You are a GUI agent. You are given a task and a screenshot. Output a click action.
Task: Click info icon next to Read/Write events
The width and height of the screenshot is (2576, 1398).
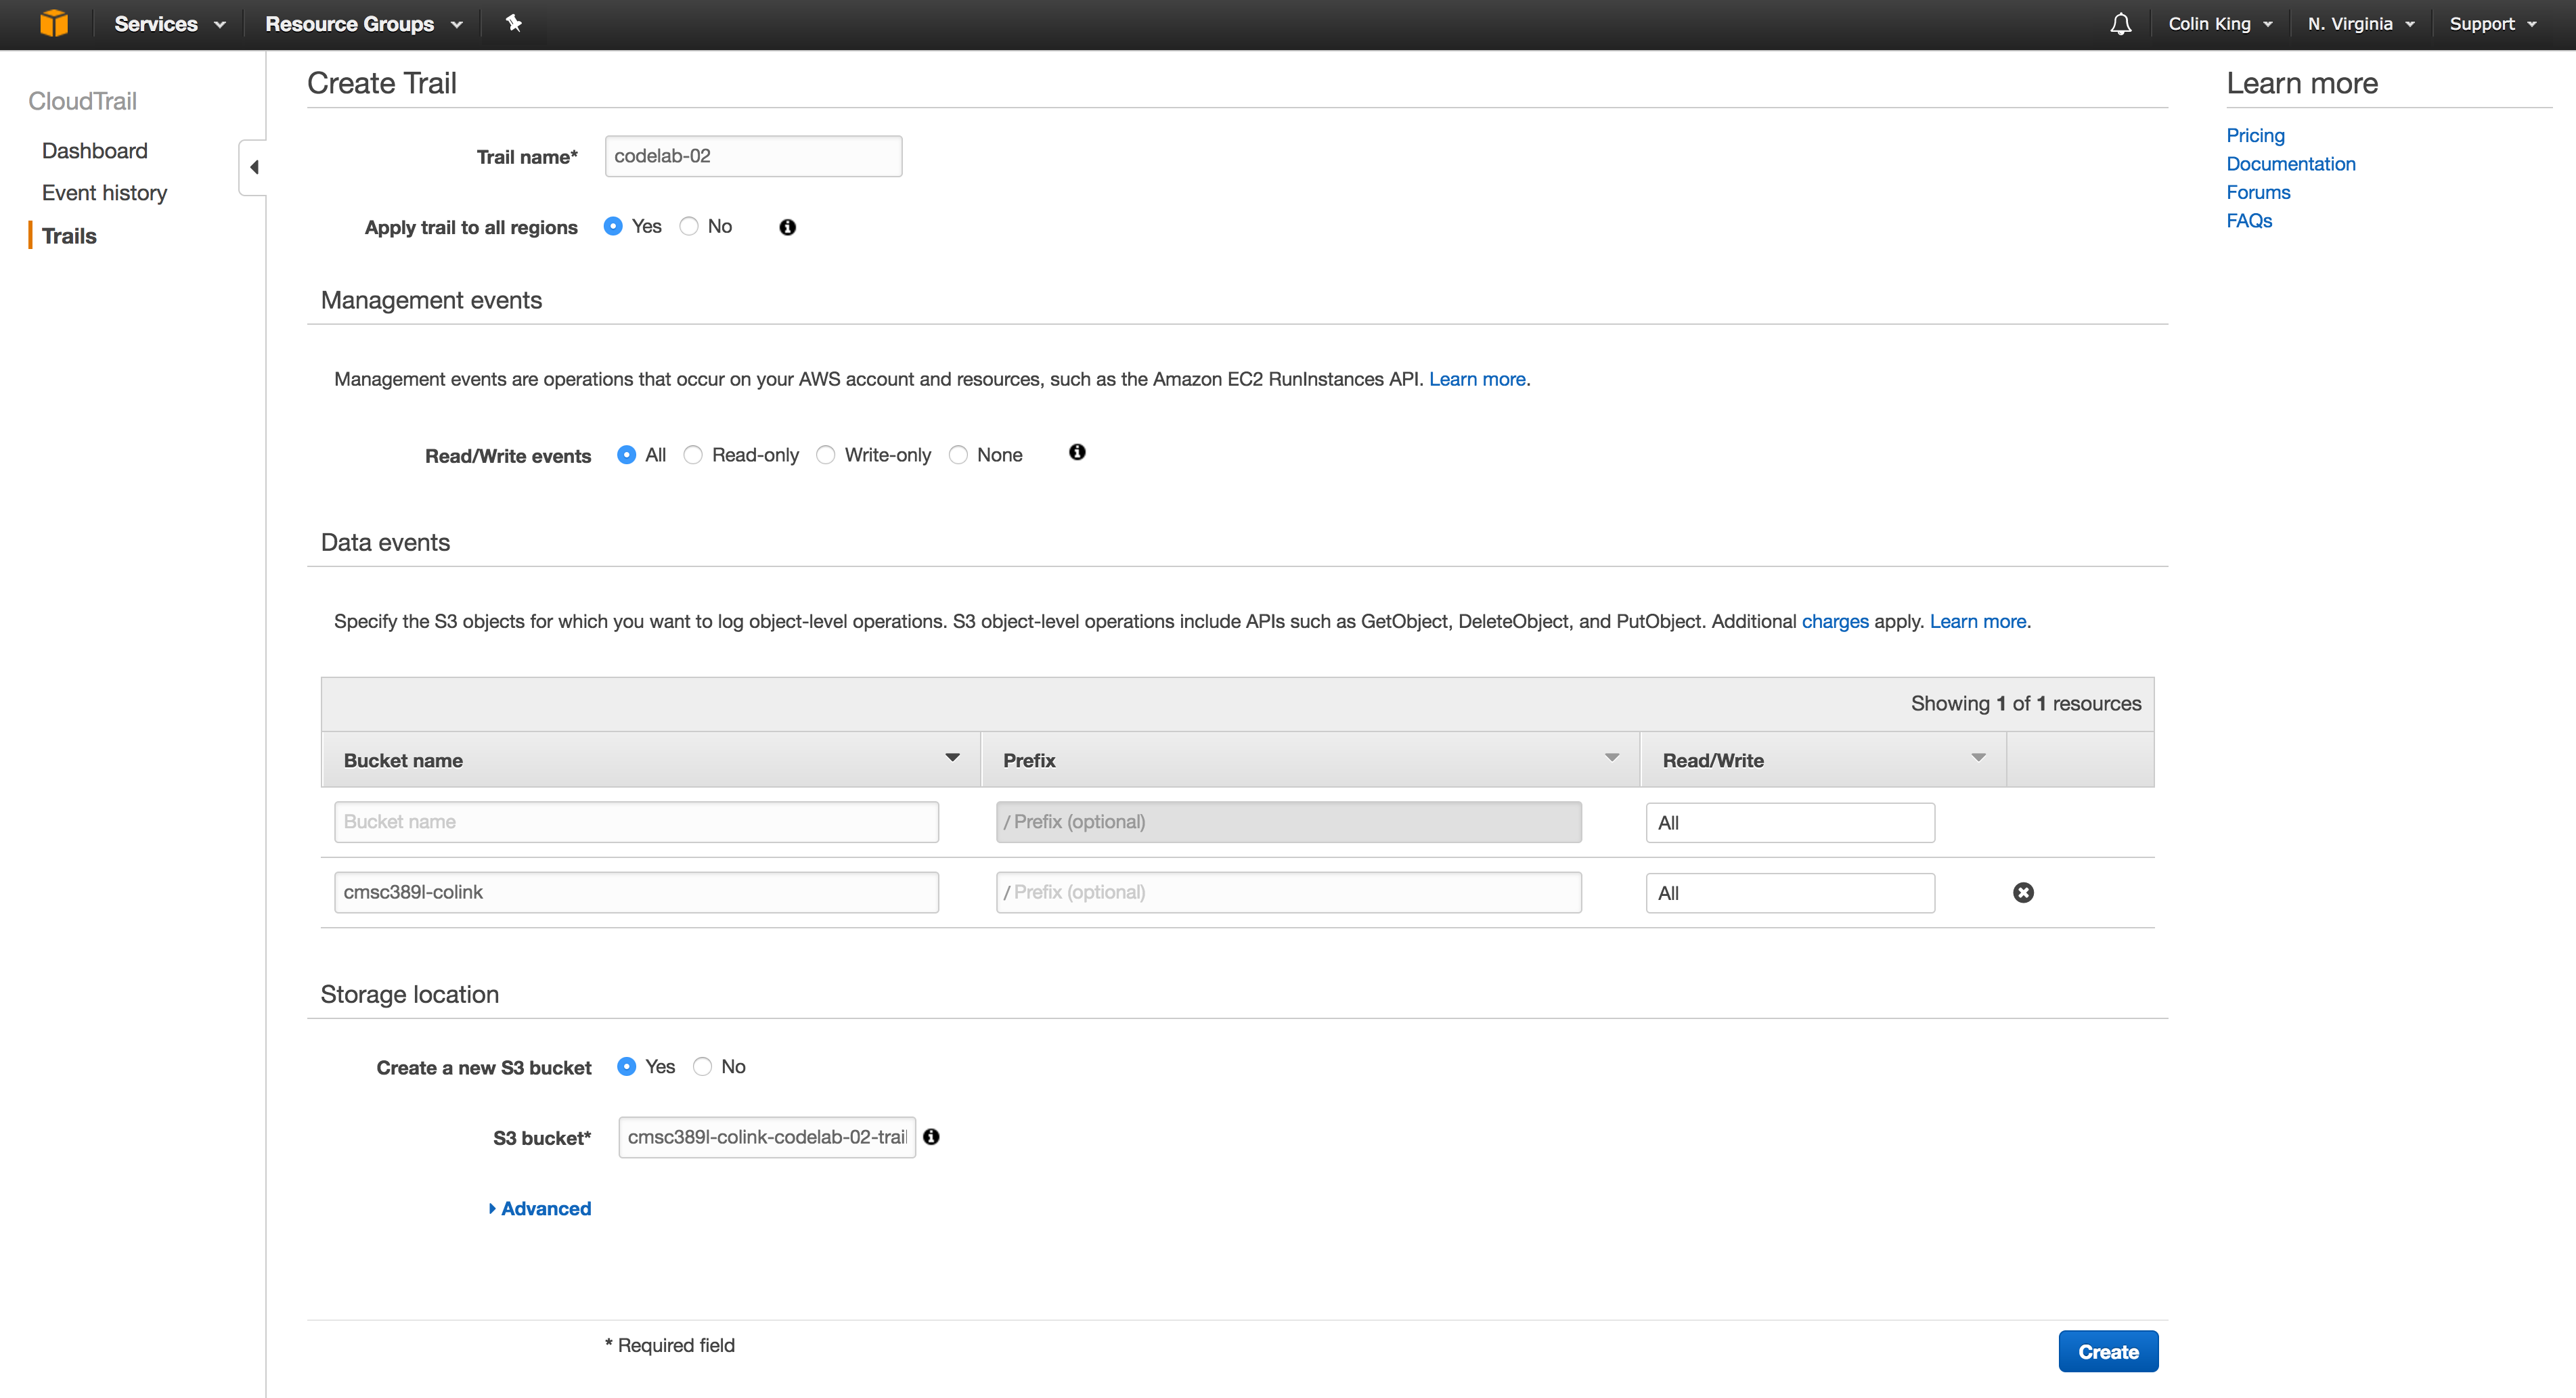[1077, 452]
